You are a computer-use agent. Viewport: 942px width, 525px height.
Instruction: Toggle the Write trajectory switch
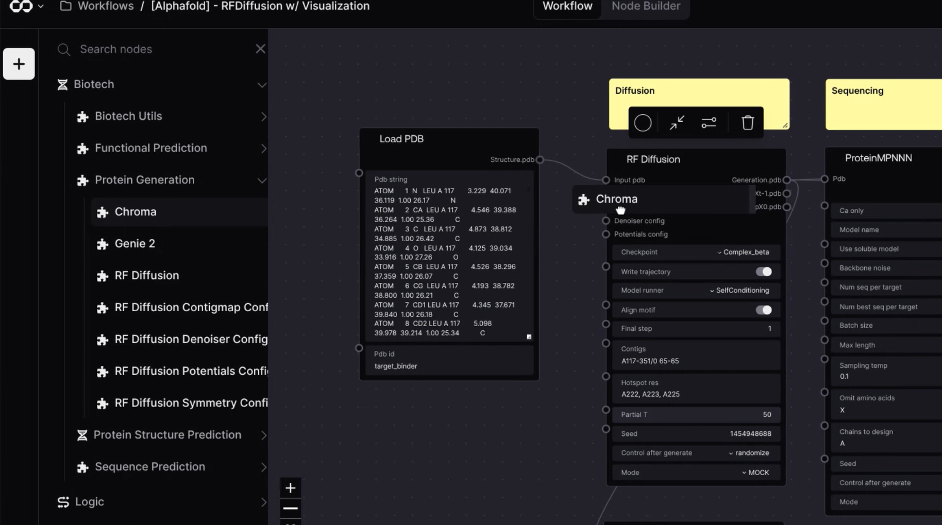[764, 272]
